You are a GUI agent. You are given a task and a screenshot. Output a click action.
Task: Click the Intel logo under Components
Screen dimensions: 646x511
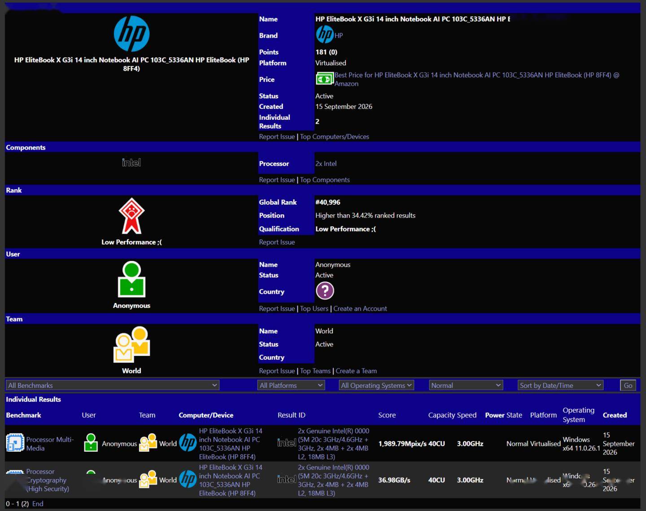(x=131, y=163)
